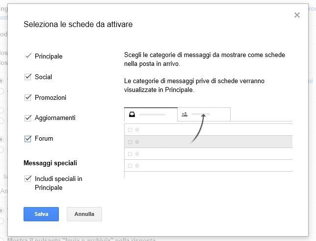Click the people icon on the preview tab

(184, 115)
